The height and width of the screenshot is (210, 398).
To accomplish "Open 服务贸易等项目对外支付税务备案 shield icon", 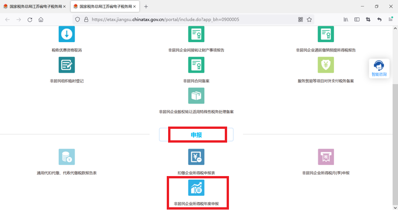I will 326,65.
